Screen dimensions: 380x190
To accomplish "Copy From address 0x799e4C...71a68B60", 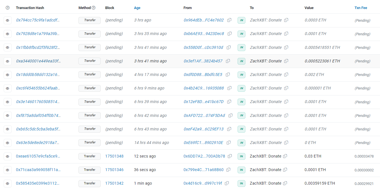I will tap(228, 170).
